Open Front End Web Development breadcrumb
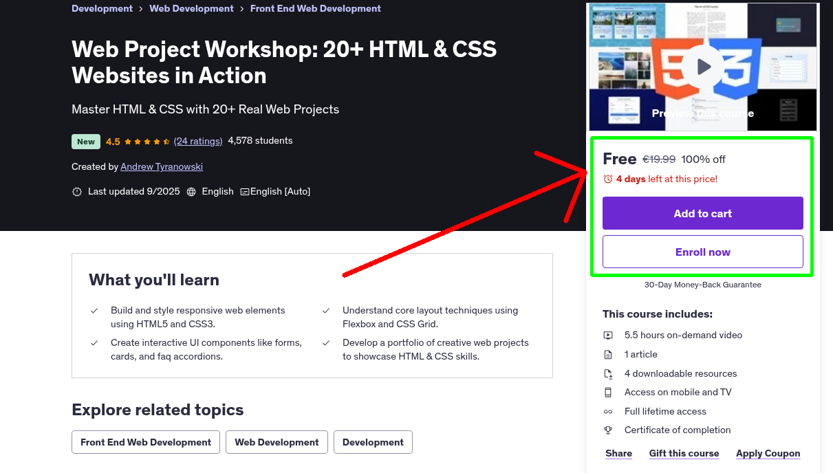 pos(316,8)
